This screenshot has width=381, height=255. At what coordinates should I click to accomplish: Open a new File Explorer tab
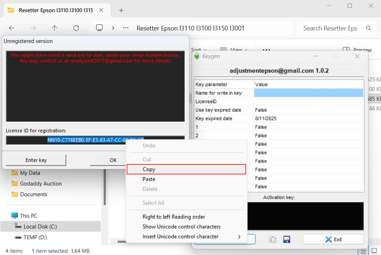tap(121, 10)
